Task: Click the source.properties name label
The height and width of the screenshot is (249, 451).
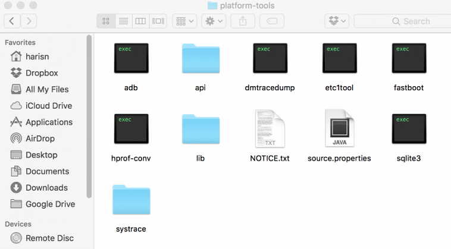Action: [339, 158]
